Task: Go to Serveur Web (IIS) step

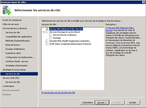Action: 11,78
